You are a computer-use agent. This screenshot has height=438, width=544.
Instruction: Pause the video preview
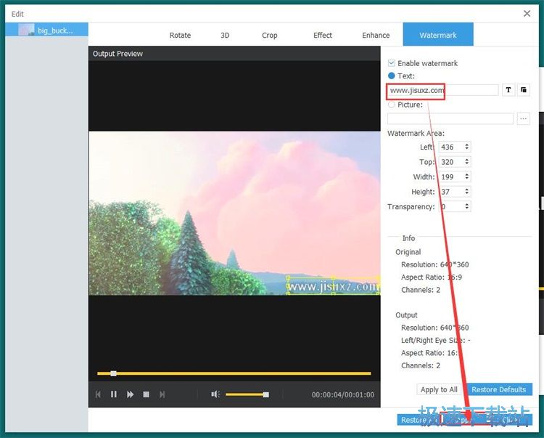pos(113,394)
